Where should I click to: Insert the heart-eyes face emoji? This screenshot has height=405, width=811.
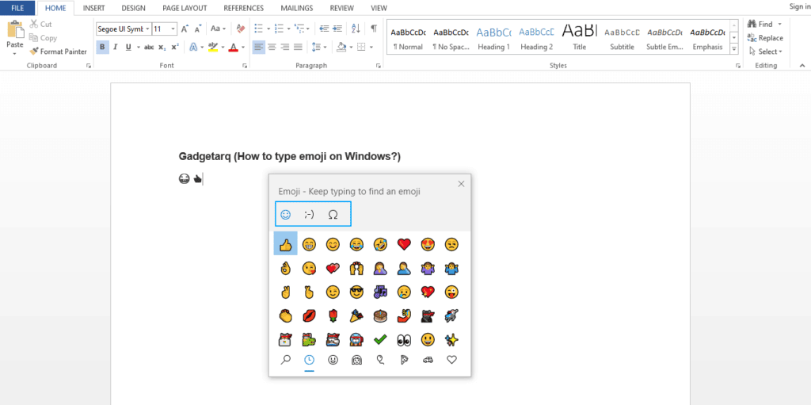pos(428,243)
